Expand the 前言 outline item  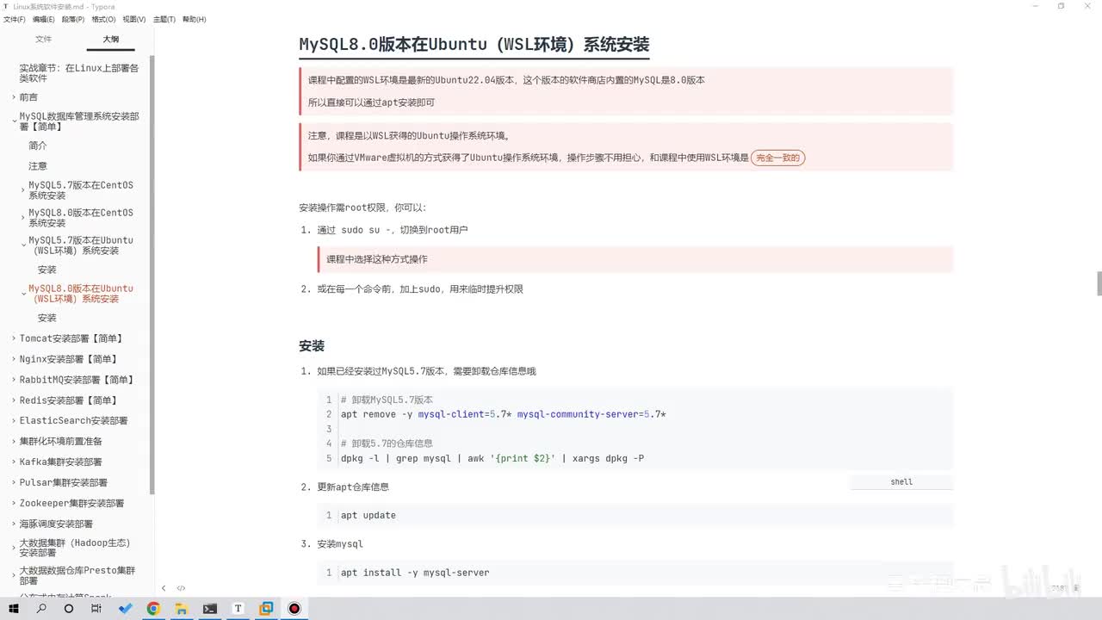tap(14, 97)
